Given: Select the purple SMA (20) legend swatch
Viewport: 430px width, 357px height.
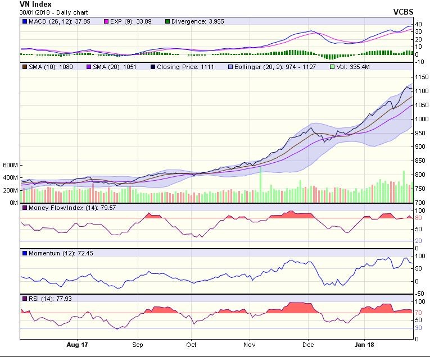Looking at the screenshot, I should click(x=88, y=67).
